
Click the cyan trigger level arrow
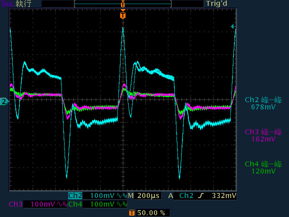click(x=233, y=27)
